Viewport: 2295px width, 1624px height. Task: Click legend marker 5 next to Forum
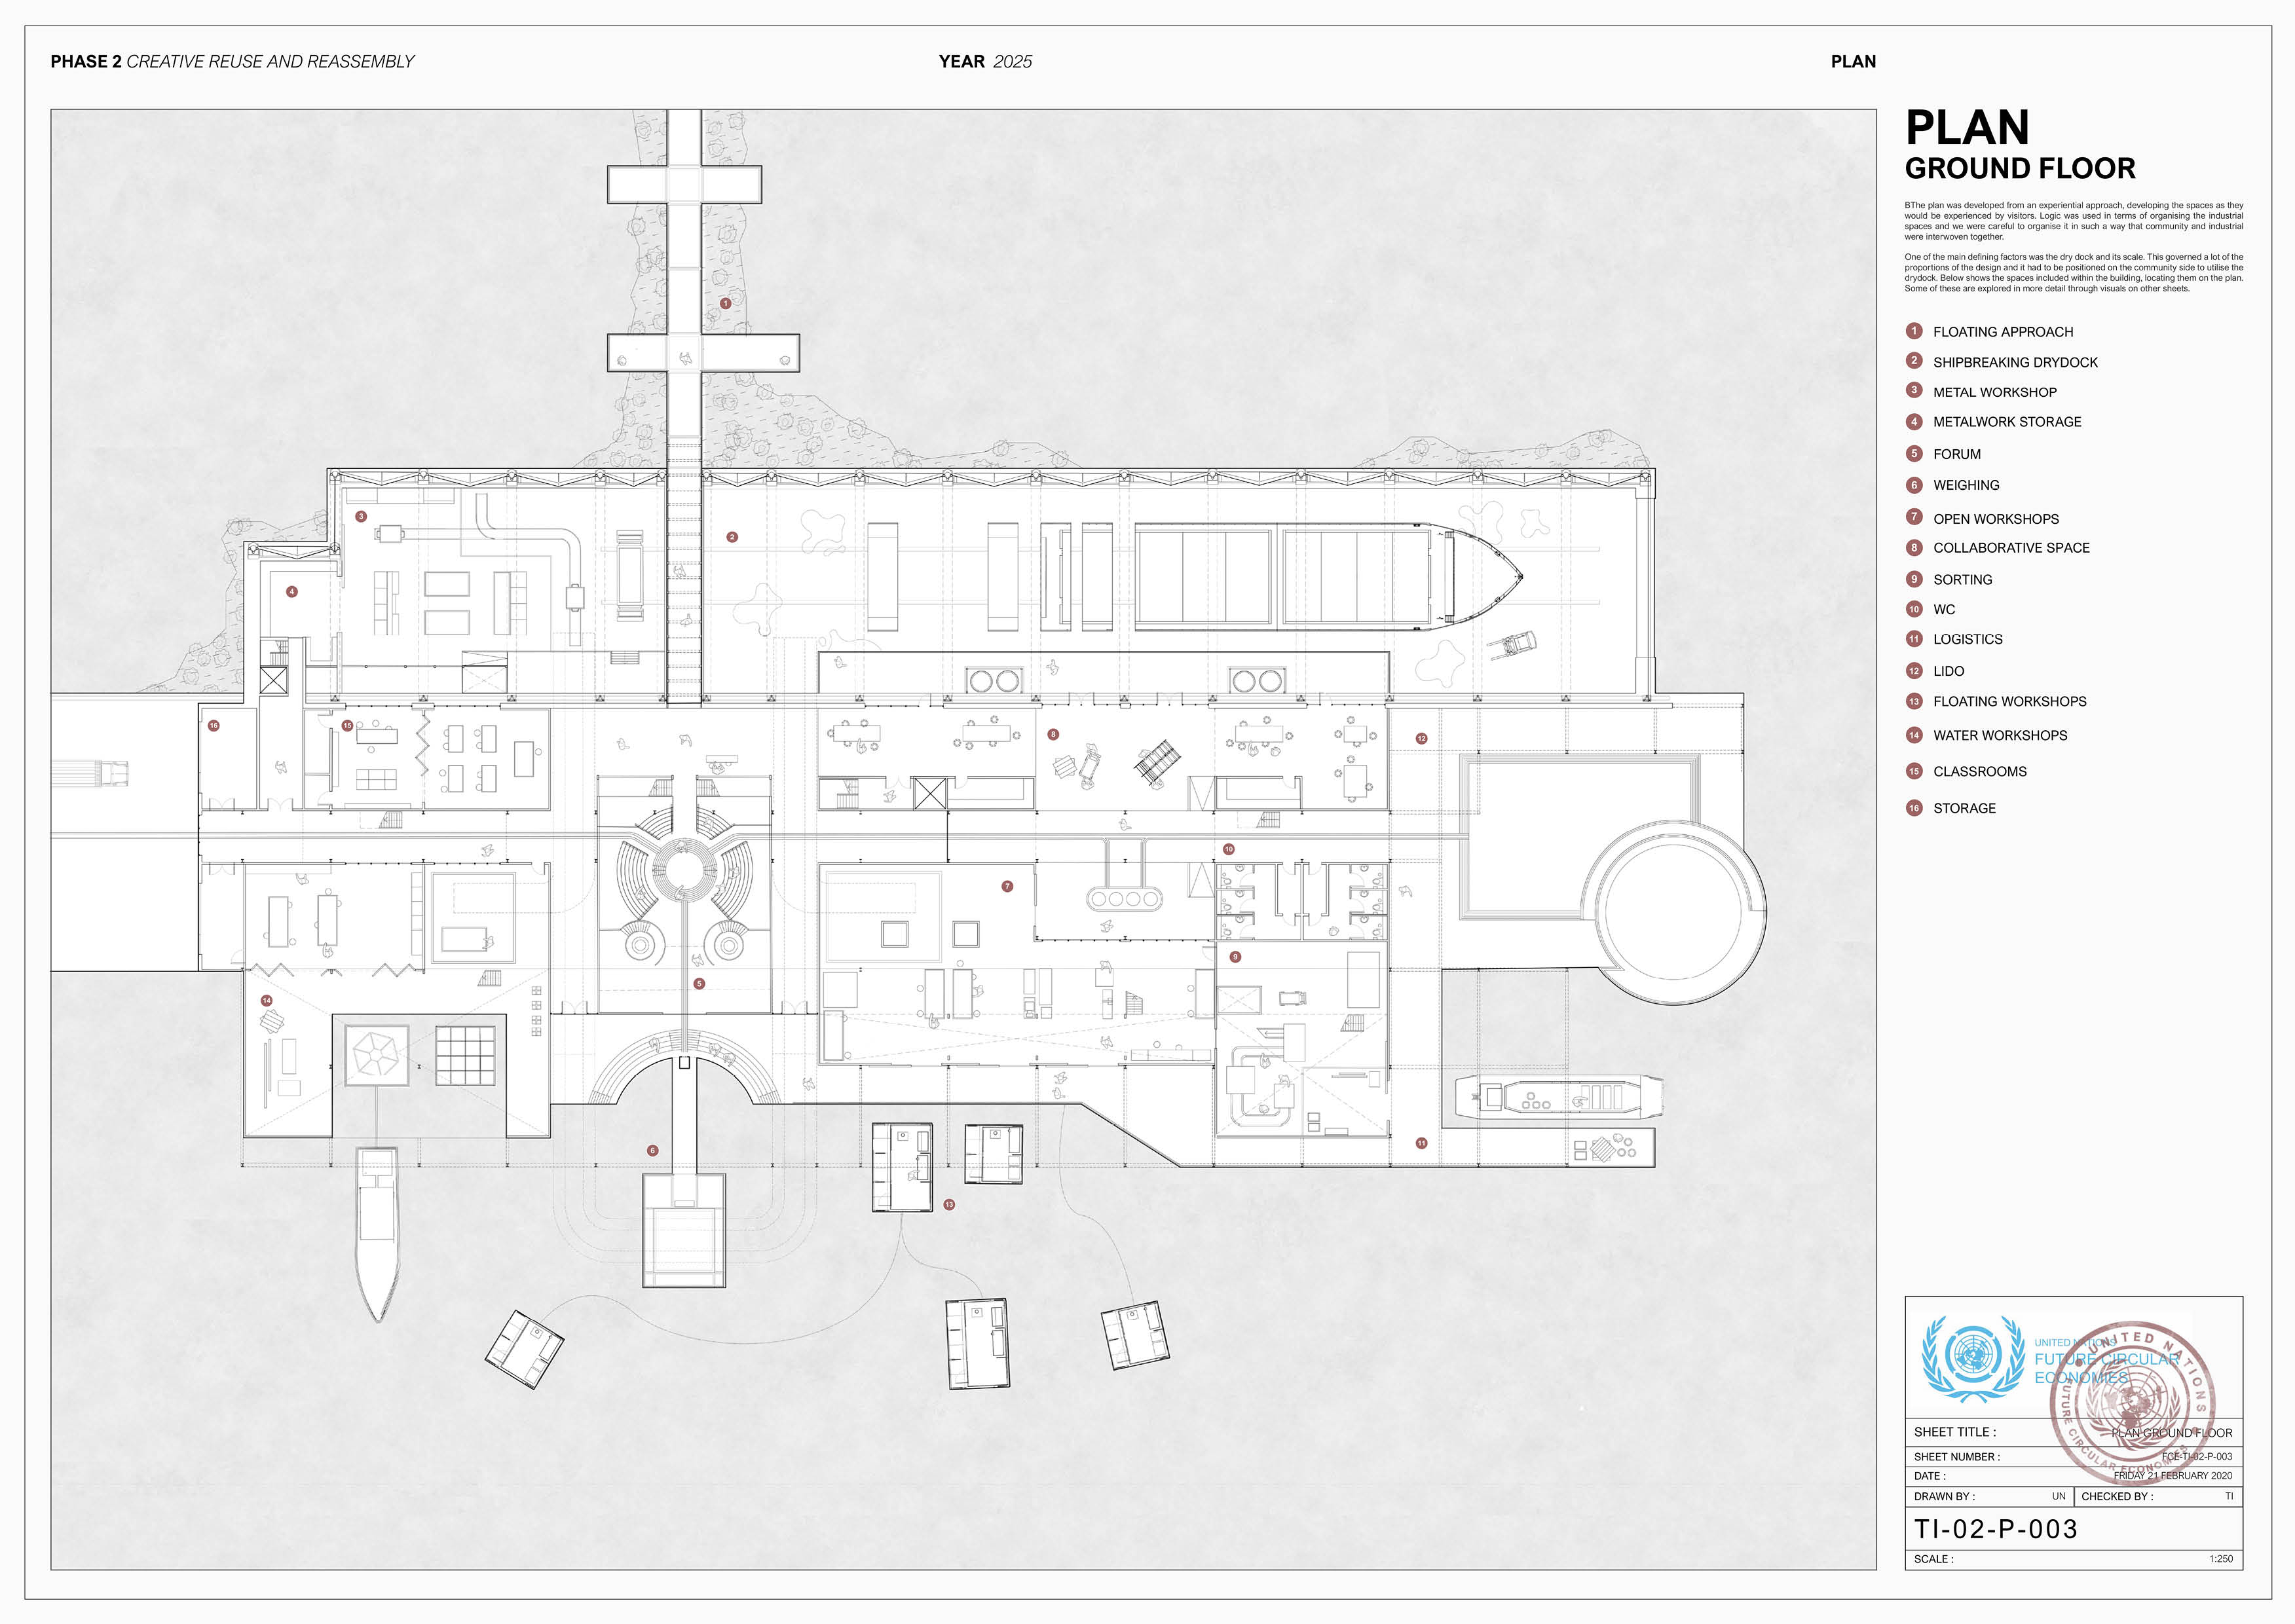[x=1914, y=453]
